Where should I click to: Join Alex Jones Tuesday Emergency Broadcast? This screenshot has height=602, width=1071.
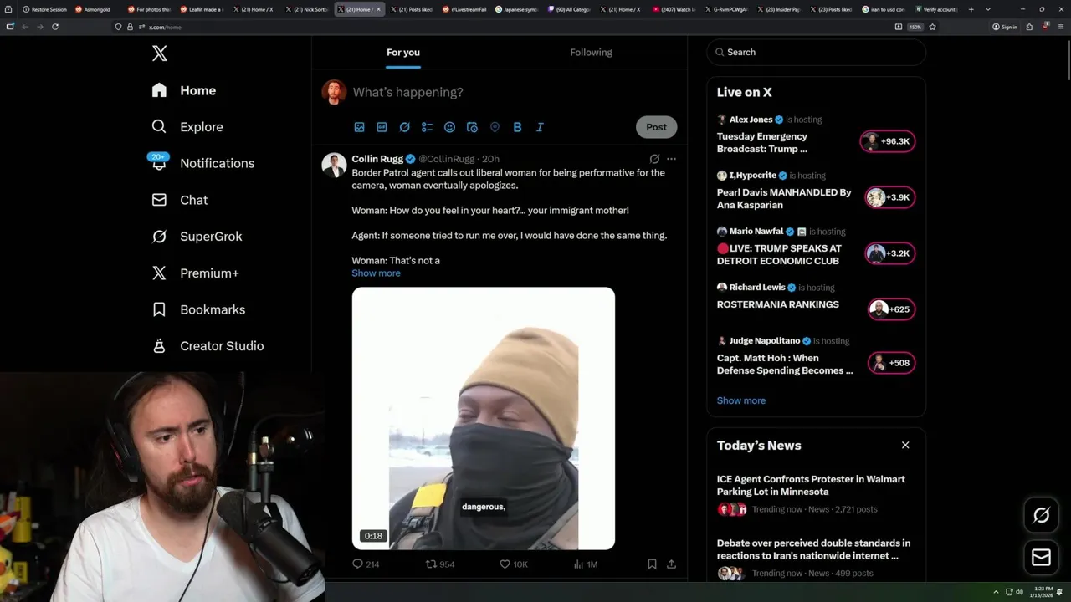click(x=762, y=142)
